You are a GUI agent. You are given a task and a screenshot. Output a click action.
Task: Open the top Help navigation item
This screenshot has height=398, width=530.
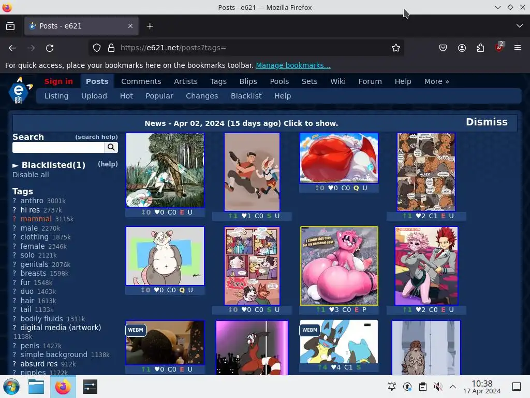pyautogui.click(x=403, y=81)
